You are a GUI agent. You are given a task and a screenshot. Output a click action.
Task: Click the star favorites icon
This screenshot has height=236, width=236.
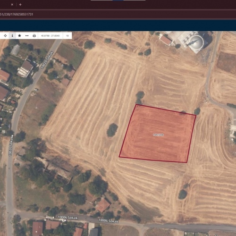click(x=19, y=36)
